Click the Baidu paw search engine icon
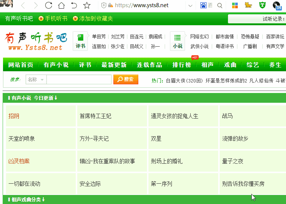Viewport: 286px width, 204px height. pos(203,5)
